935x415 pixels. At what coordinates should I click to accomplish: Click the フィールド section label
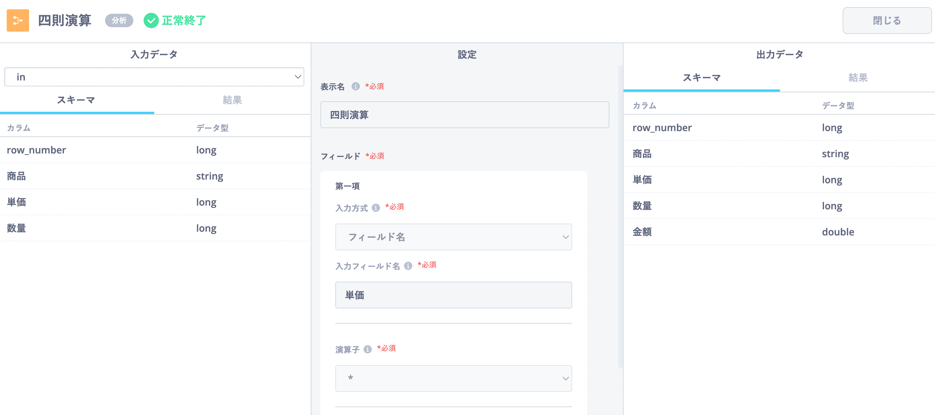pos(340,156)
